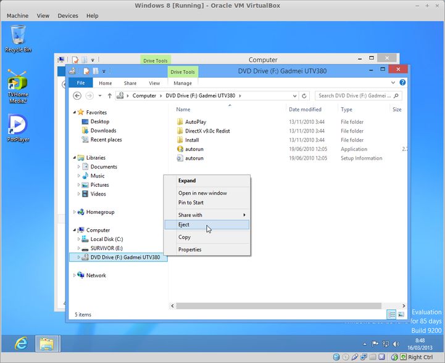Open the VirtualBox Devices menu
This screenshot has width=445, height=363.
[x=68, y=16]
